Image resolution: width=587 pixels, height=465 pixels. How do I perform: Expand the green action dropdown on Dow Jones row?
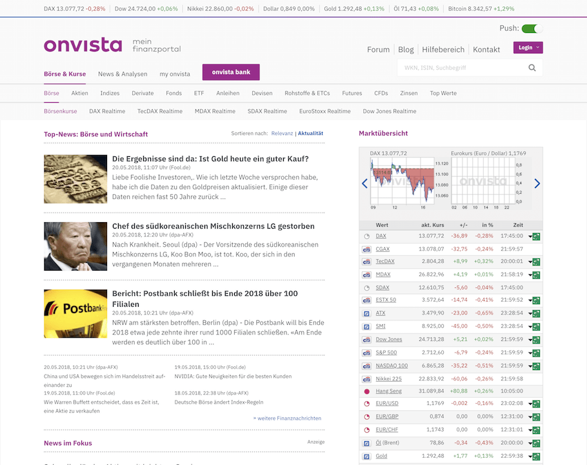click(535, 340)
